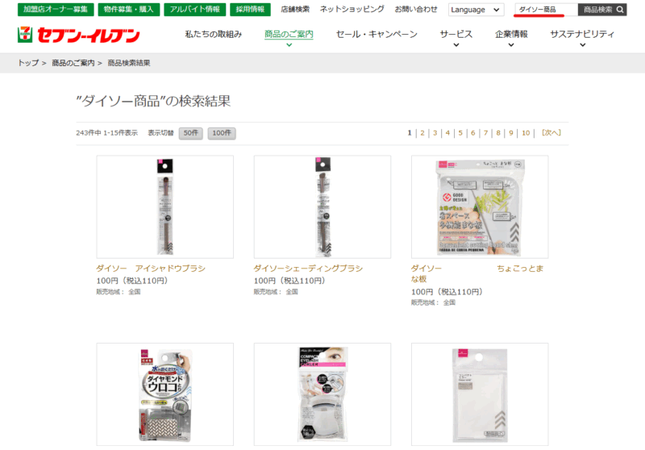Open the Language dropdown
Screen dimensions: 645x450
pos(476,10)
